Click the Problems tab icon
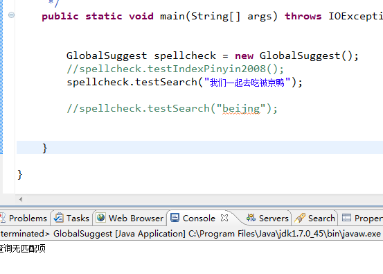Viewport: 383px width, 274px height. click(x=3, y=218)
